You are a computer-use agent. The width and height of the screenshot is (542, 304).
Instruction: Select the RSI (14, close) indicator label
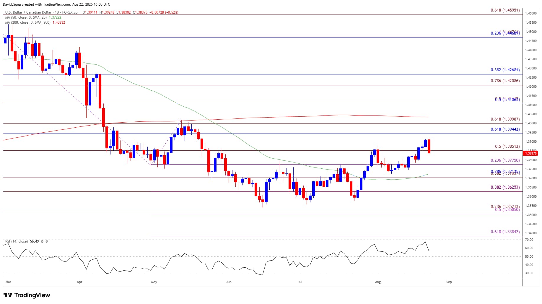click(x=17, y=241)
